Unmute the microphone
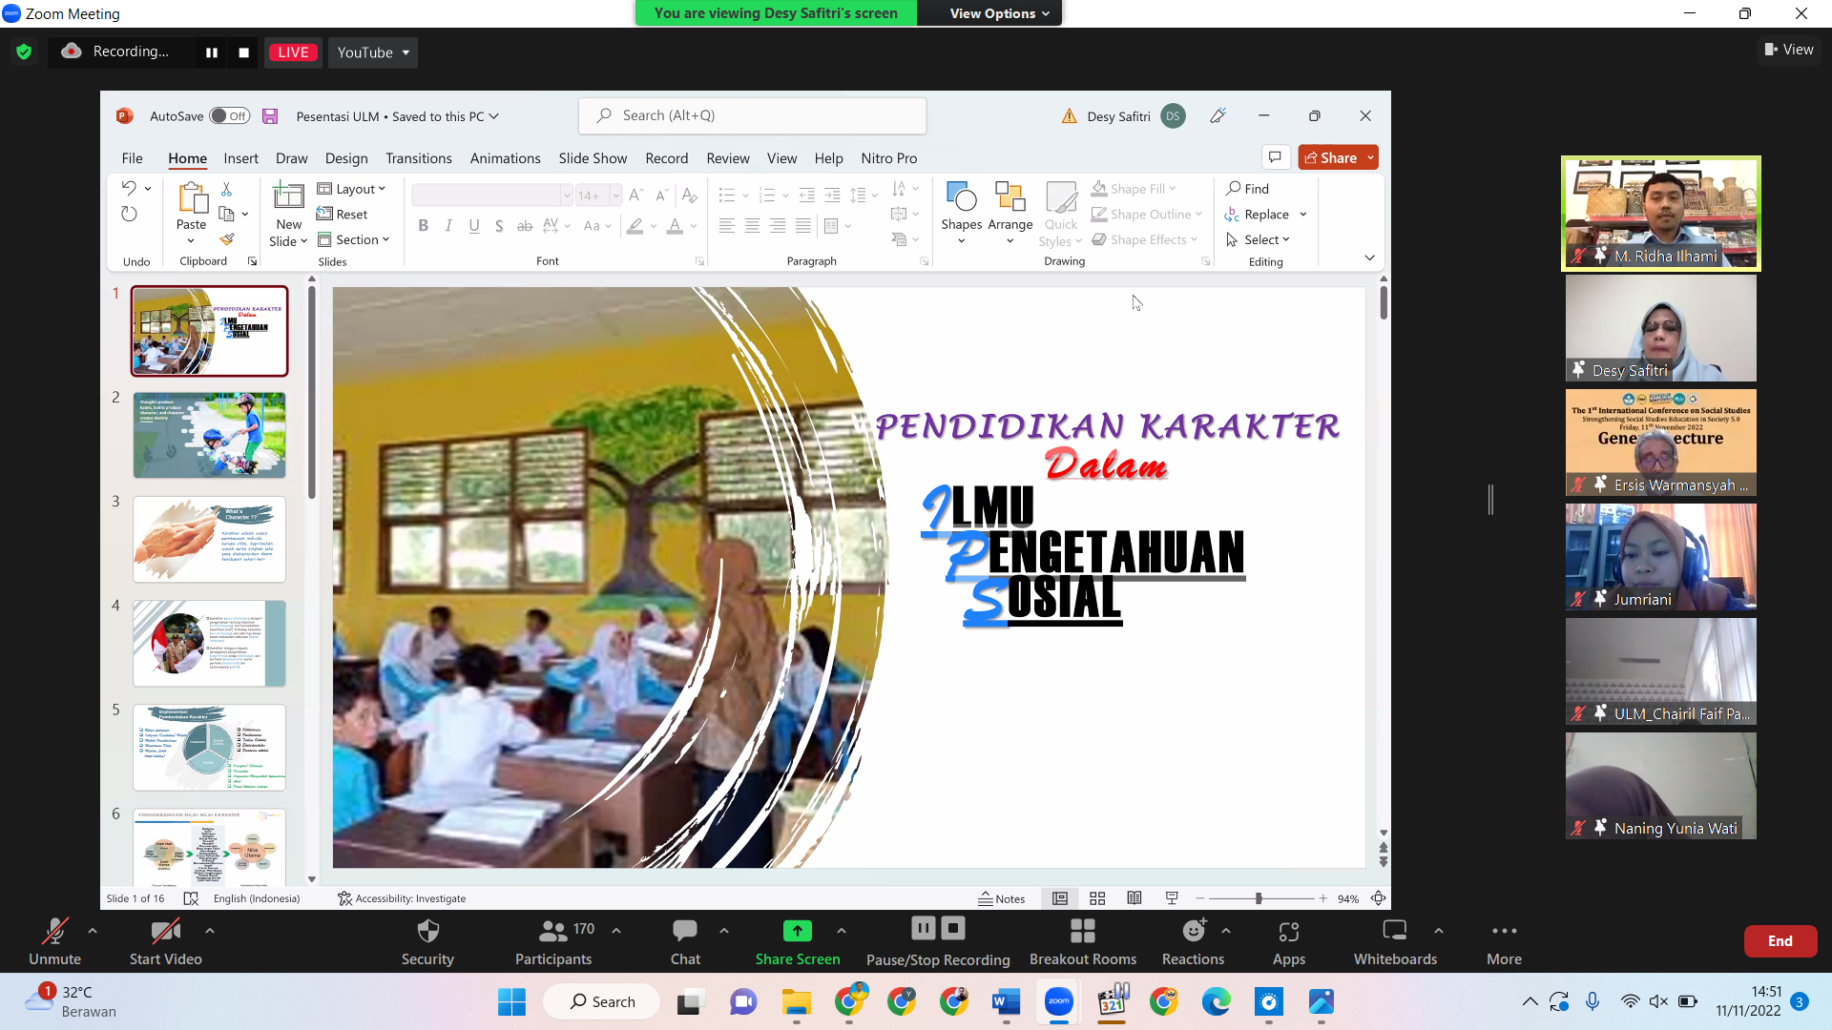Viewport: 1832px width, 1030px height. (x=54, y=931)
